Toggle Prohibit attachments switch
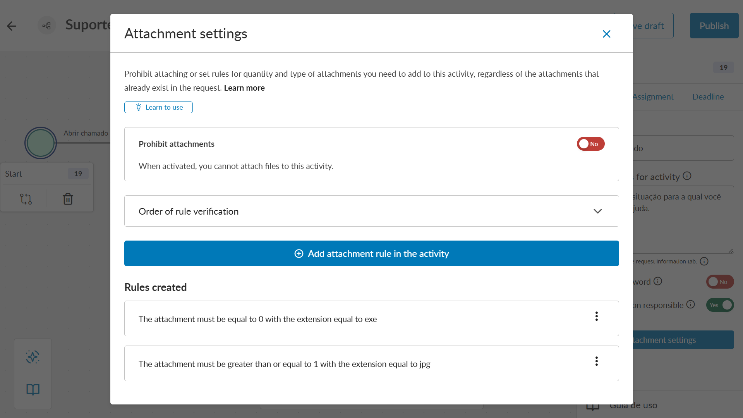Image resolution: width=743 pixels, height=418 pixels. click(590, 144)
